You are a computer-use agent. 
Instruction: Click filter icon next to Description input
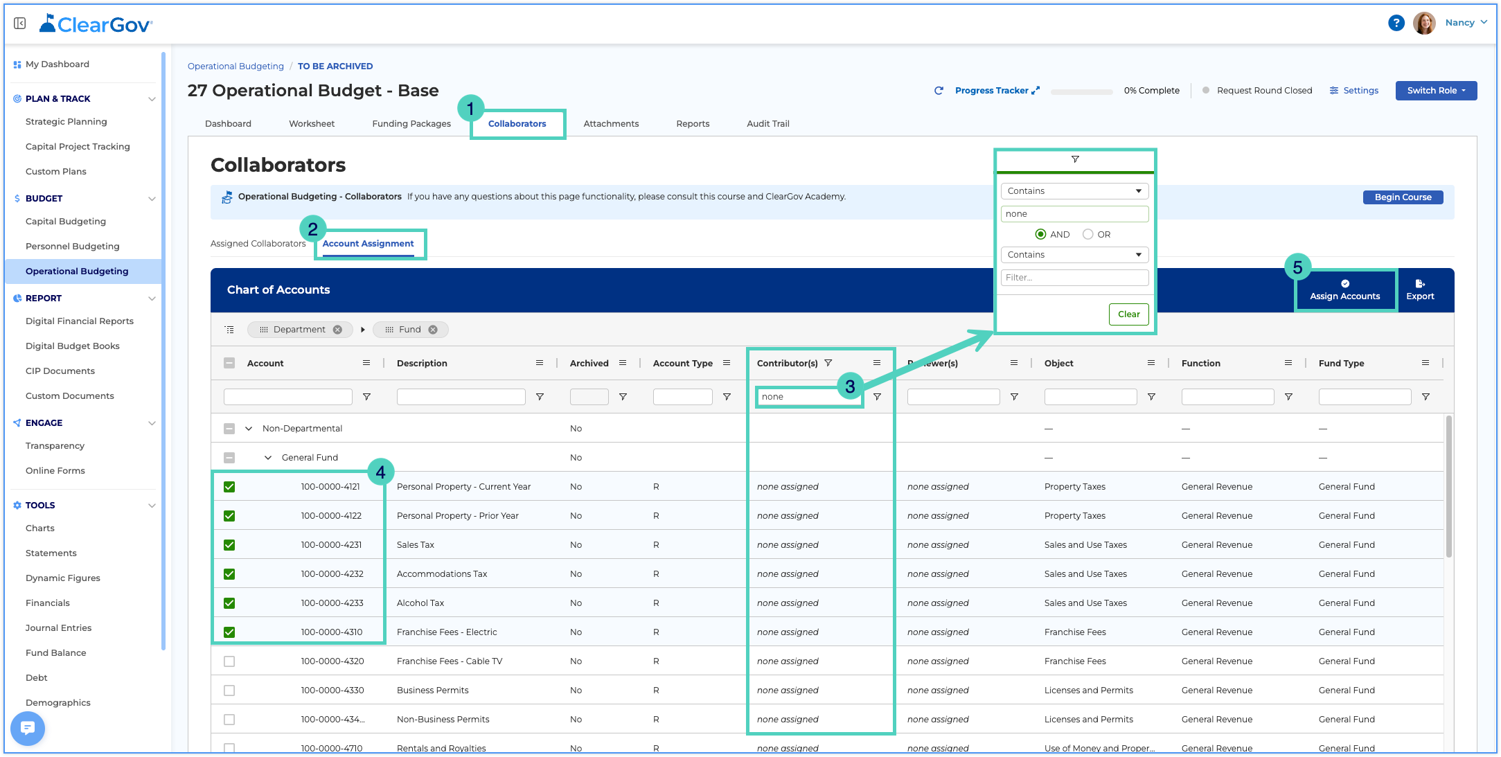540,397
